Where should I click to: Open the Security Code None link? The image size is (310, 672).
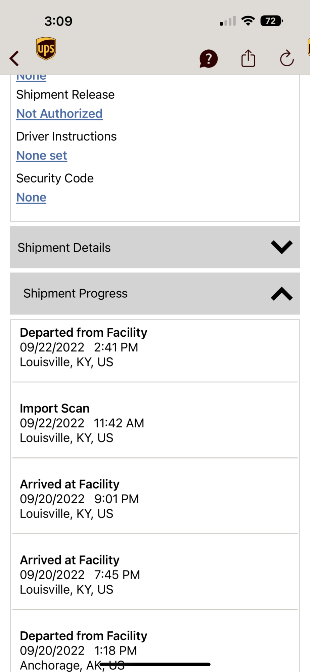31,198
